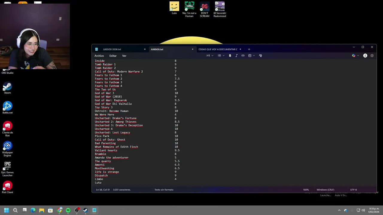The image size is (383, 215).
Task: Clear formatting with the eraser-A icon
Action: (x=260, y=56)
